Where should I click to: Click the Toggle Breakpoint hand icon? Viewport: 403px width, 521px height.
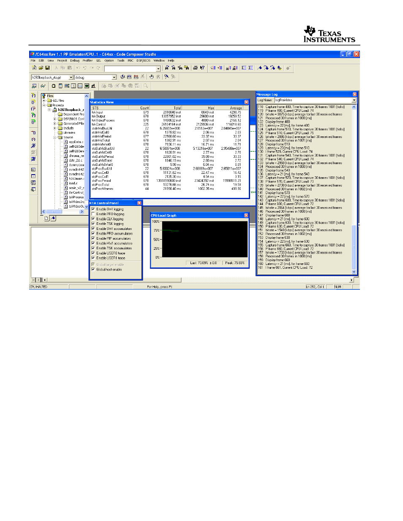(x=151, y=77)
